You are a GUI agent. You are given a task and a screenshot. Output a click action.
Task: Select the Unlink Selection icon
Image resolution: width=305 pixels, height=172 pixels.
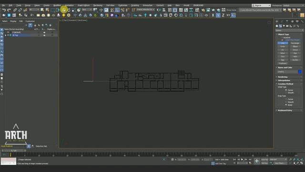pos(20,10)
